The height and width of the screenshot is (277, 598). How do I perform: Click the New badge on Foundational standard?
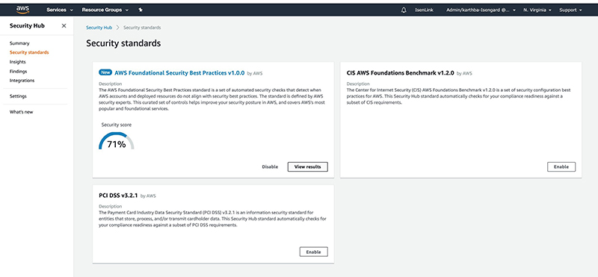pyautogui.click(x=105, y=72)
